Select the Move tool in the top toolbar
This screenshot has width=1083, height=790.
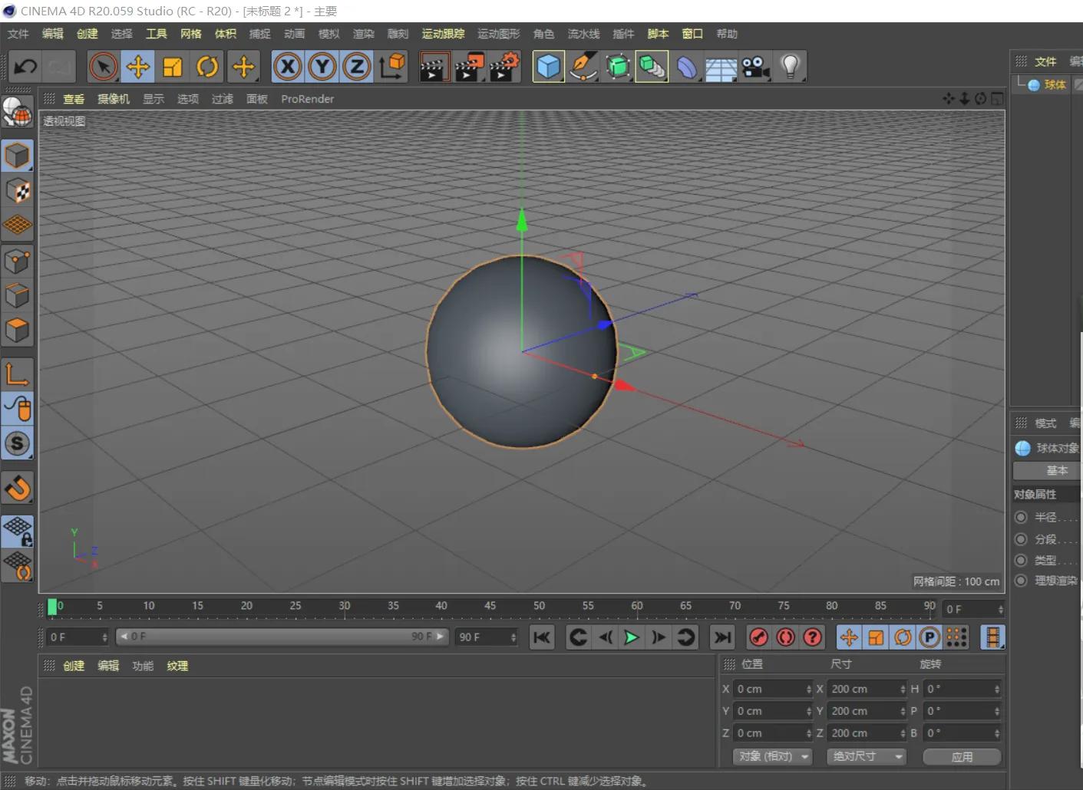point(138,67)
